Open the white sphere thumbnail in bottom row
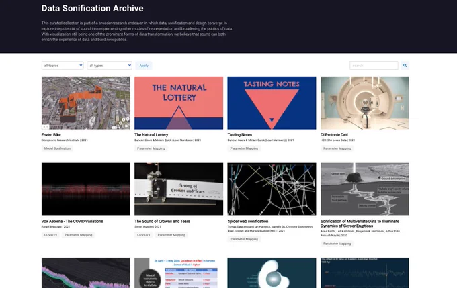457x288 pixels. pos(272,273)
